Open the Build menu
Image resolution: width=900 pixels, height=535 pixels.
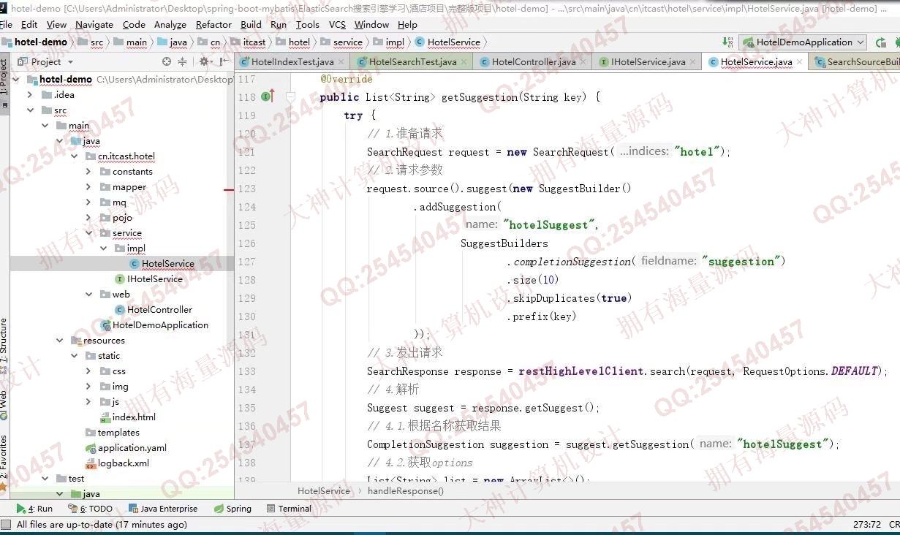point(251,24)
